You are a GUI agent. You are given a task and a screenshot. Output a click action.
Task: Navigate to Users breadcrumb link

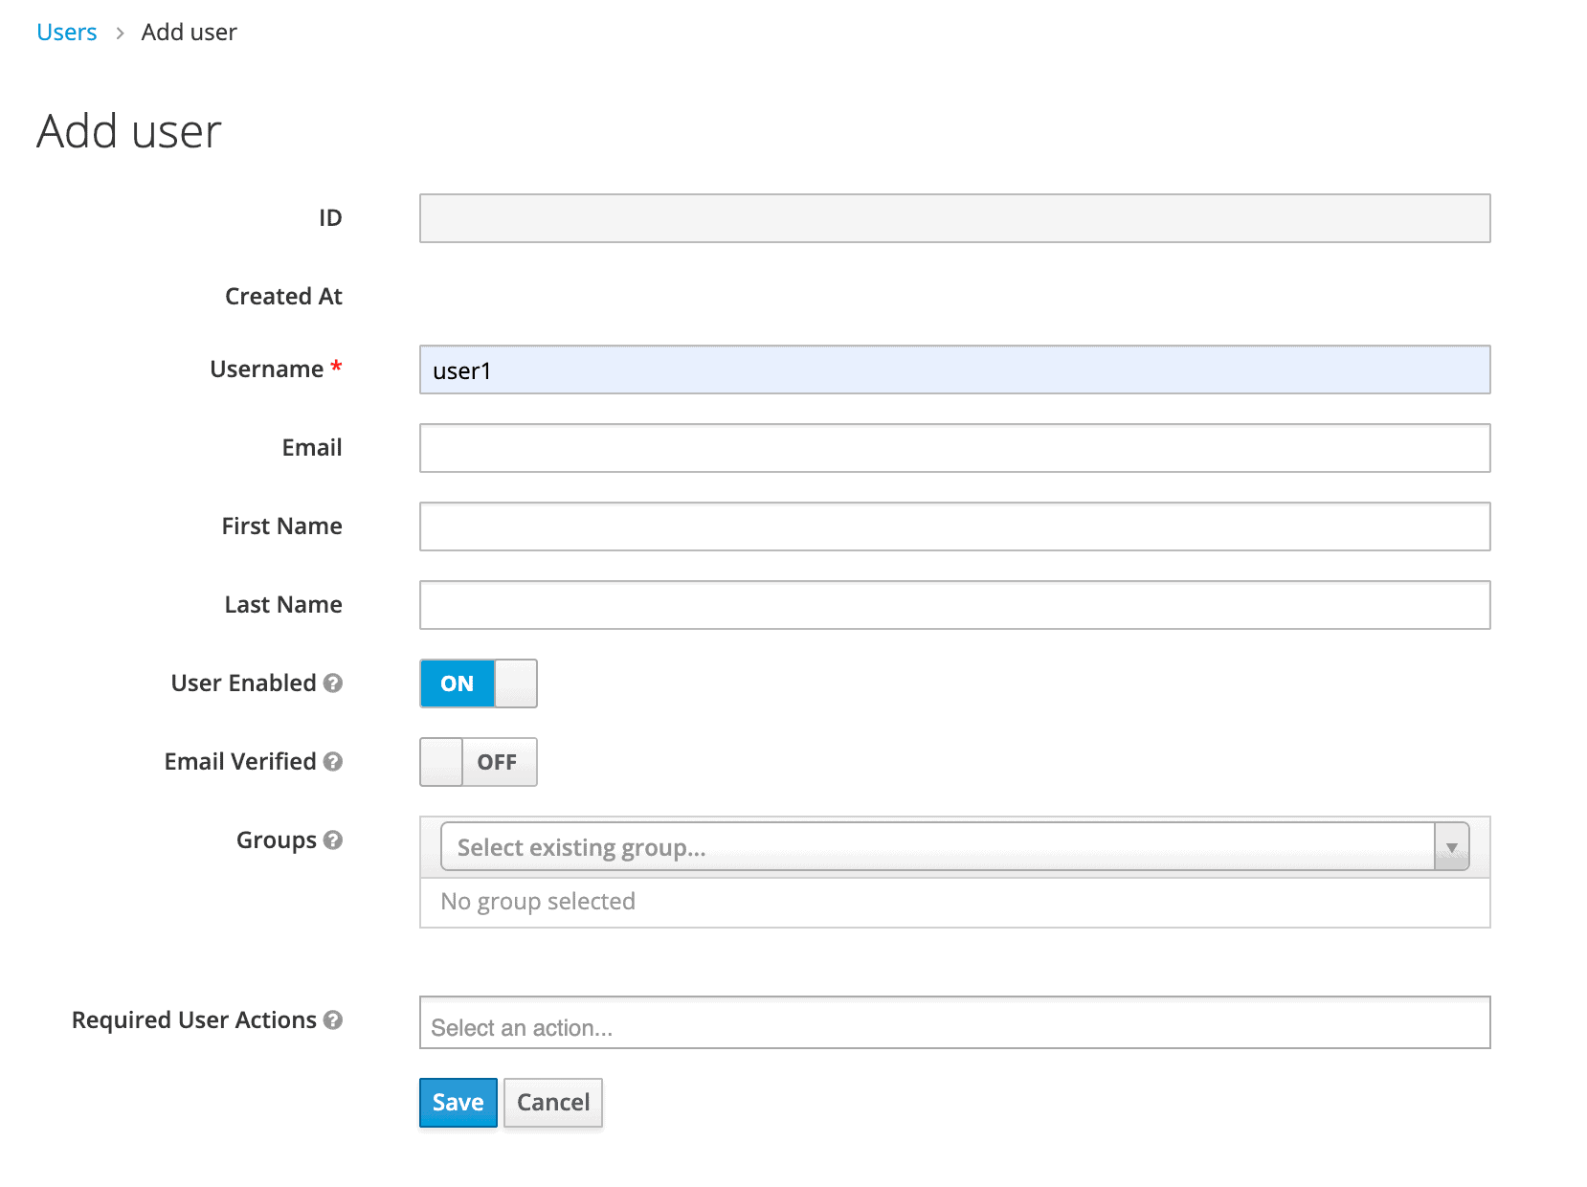pos(65,31)
